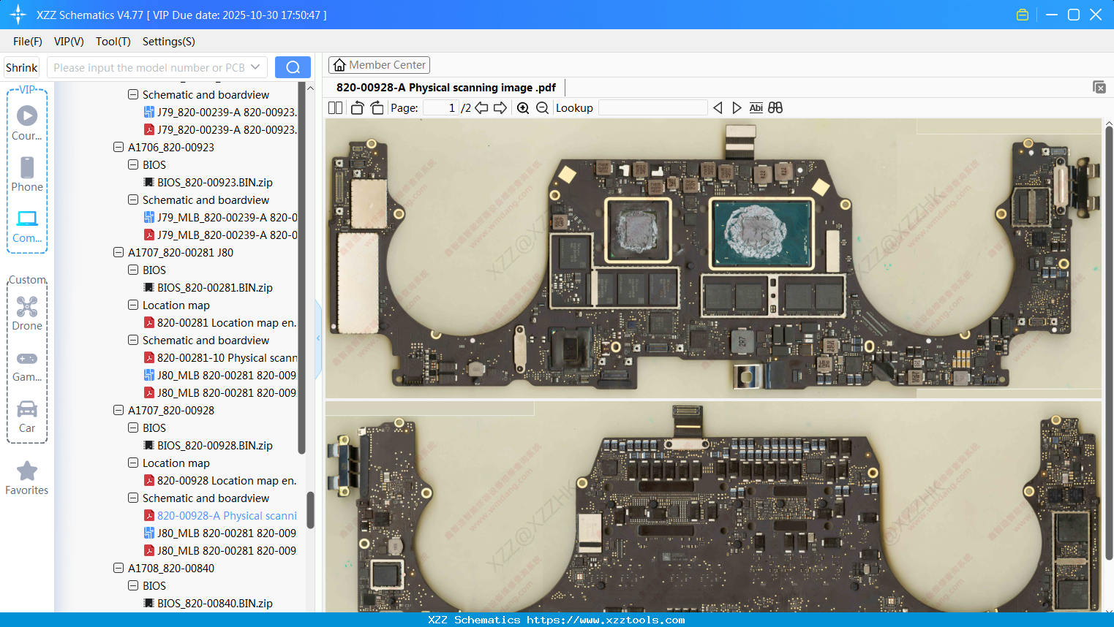Collapse BIOS folder under A1706_820-00923
Image resolution: width=1114 pixels, height=627 pixels.
click(133, 165)
